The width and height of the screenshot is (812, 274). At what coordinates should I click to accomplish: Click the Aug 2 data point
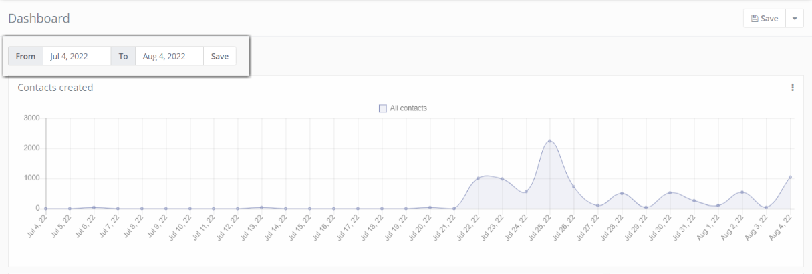(742, 192)
